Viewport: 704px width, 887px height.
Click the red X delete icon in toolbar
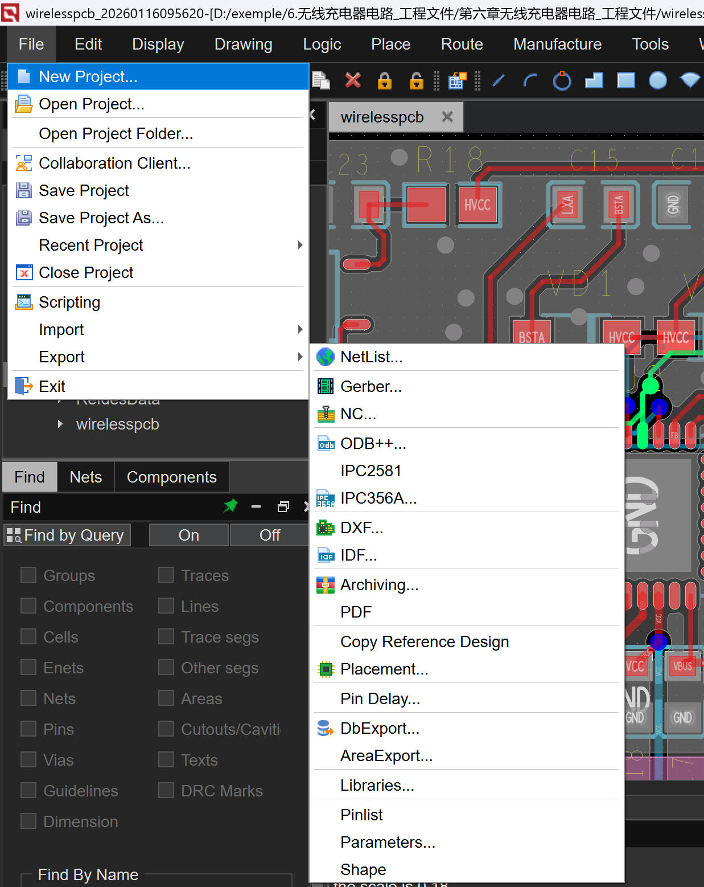point(353,80)
